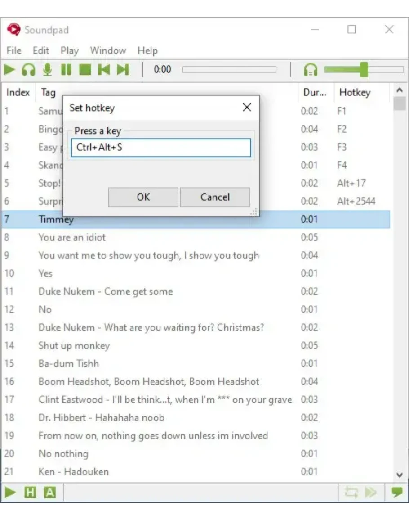Toggle the A button in status bar

pos(49,493)
